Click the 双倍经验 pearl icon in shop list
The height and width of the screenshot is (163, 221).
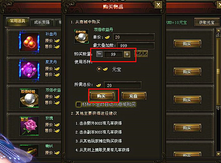(x=29, y=98)
